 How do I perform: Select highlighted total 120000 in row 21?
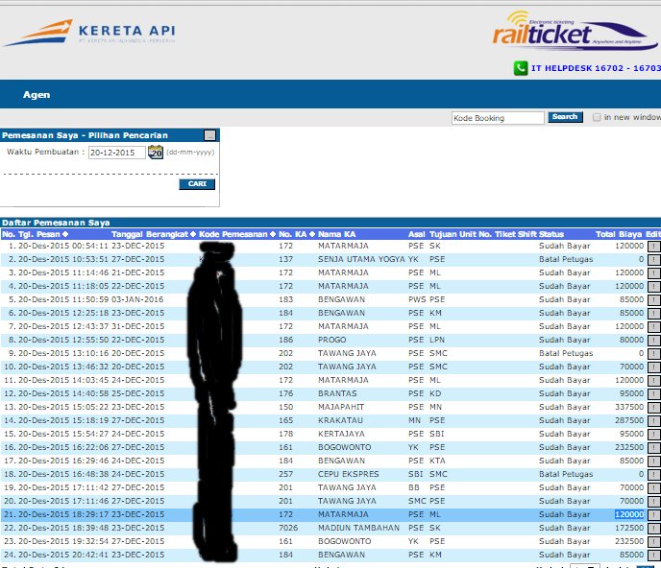[629, 514]
